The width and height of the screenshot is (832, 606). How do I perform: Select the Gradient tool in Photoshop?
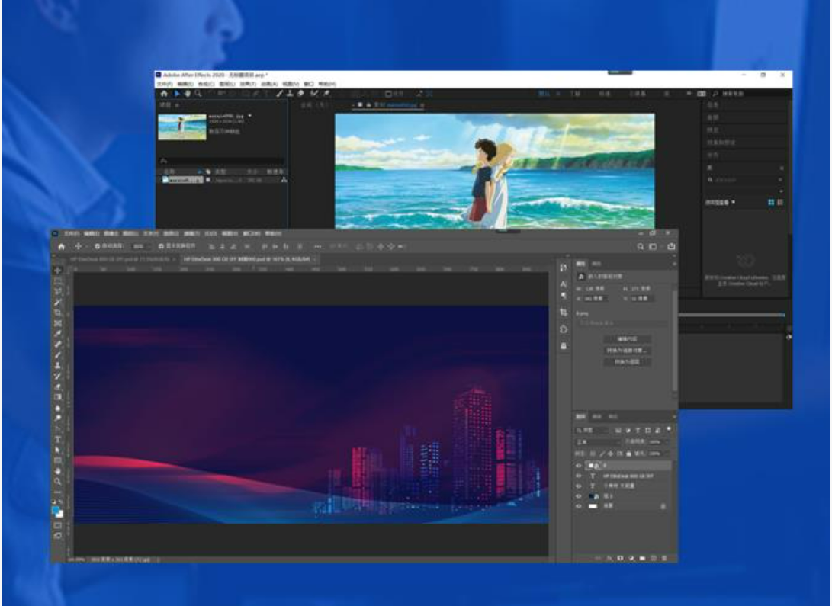(58, 397)
